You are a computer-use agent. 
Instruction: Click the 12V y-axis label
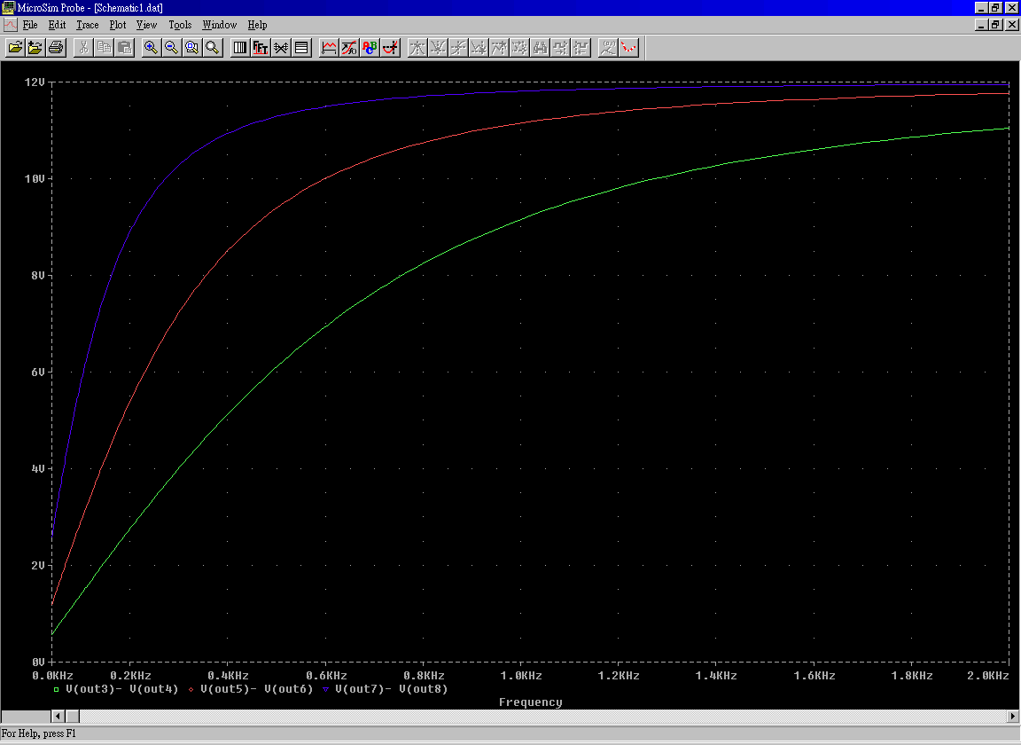[x=35, y=82]
